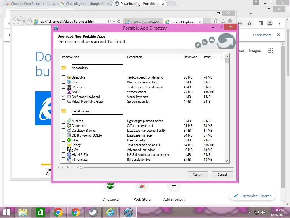The width and height of the screenshot is (290, 218).
Task: Uncheck the On-Screen Keyboard checkbox
Action: click(63, 96)
